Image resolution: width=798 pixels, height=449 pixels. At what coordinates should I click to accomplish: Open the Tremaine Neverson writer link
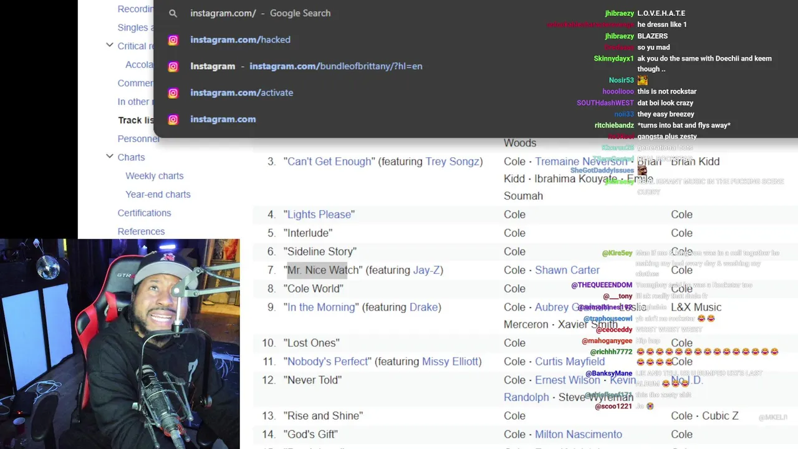(x=580, y=162)
